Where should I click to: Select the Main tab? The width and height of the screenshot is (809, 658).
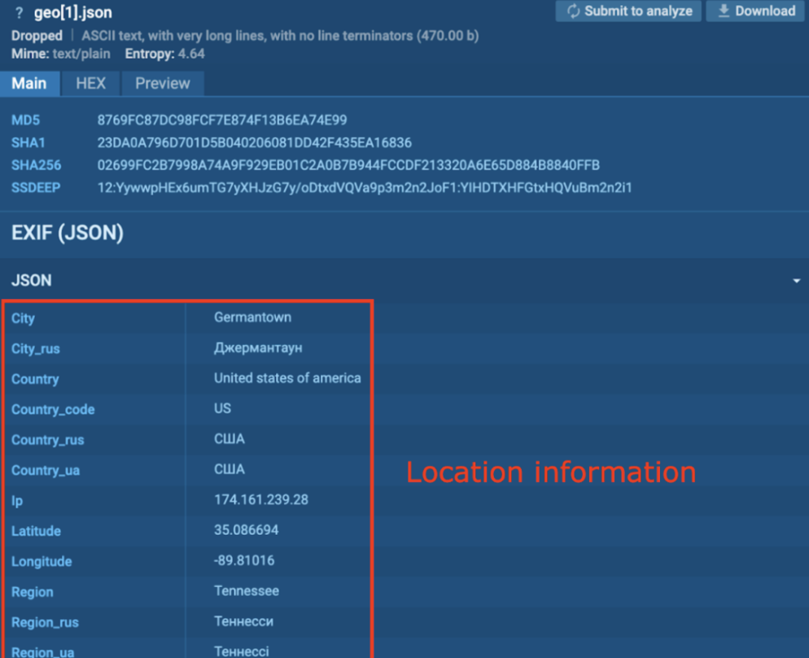[29, 84]
